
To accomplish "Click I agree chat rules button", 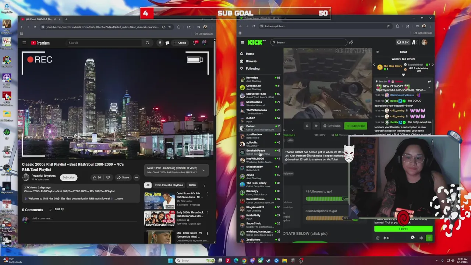I will pos(403,229).
